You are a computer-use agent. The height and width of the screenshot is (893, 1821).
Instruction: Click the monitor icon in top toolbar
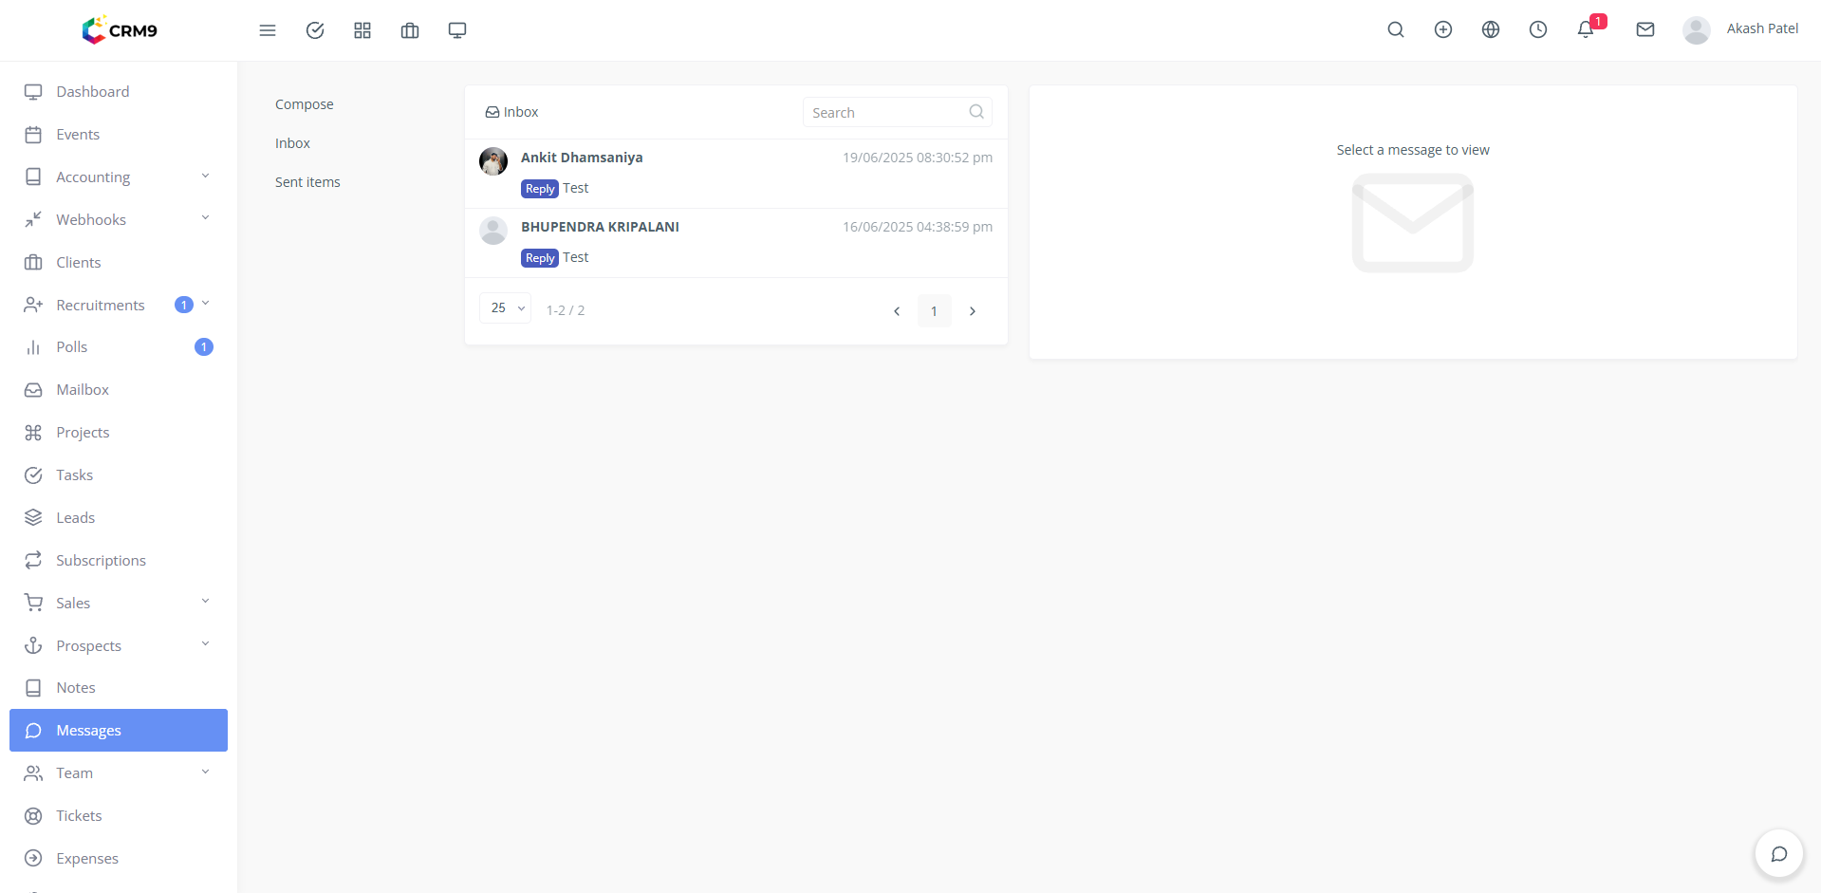(457, 30)
